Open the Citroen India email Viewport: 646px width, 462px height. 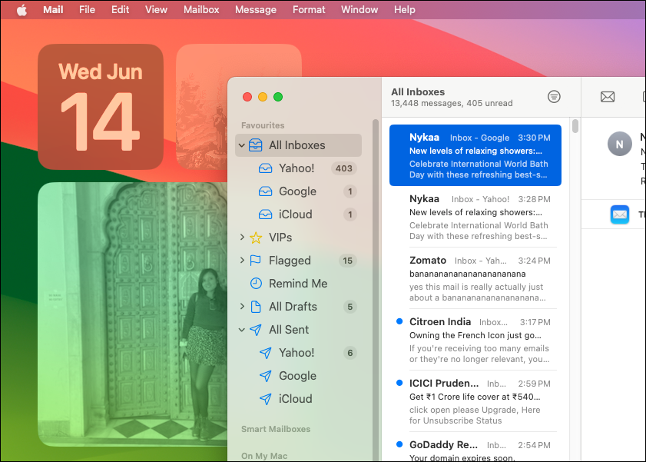(475, 340)
